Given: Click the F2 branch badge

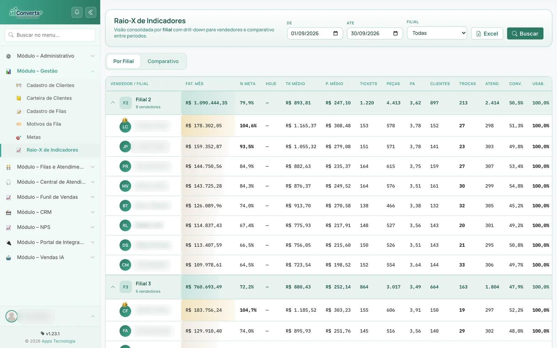Looking at the screenshot, I should click(x=126, y=103).
